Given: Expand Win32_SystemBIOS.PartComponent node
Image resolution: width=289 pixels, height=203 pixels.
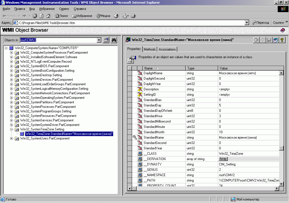Looking at the screenshot, I should pos(11,66).
